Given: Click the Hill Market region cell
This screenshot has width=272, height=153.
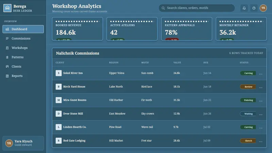Looking at the screenshot, I should pos(116,140).
